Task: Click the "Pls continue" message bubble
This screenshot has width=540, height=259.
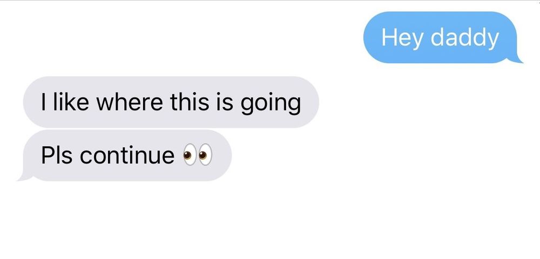Action: [126, 155]
